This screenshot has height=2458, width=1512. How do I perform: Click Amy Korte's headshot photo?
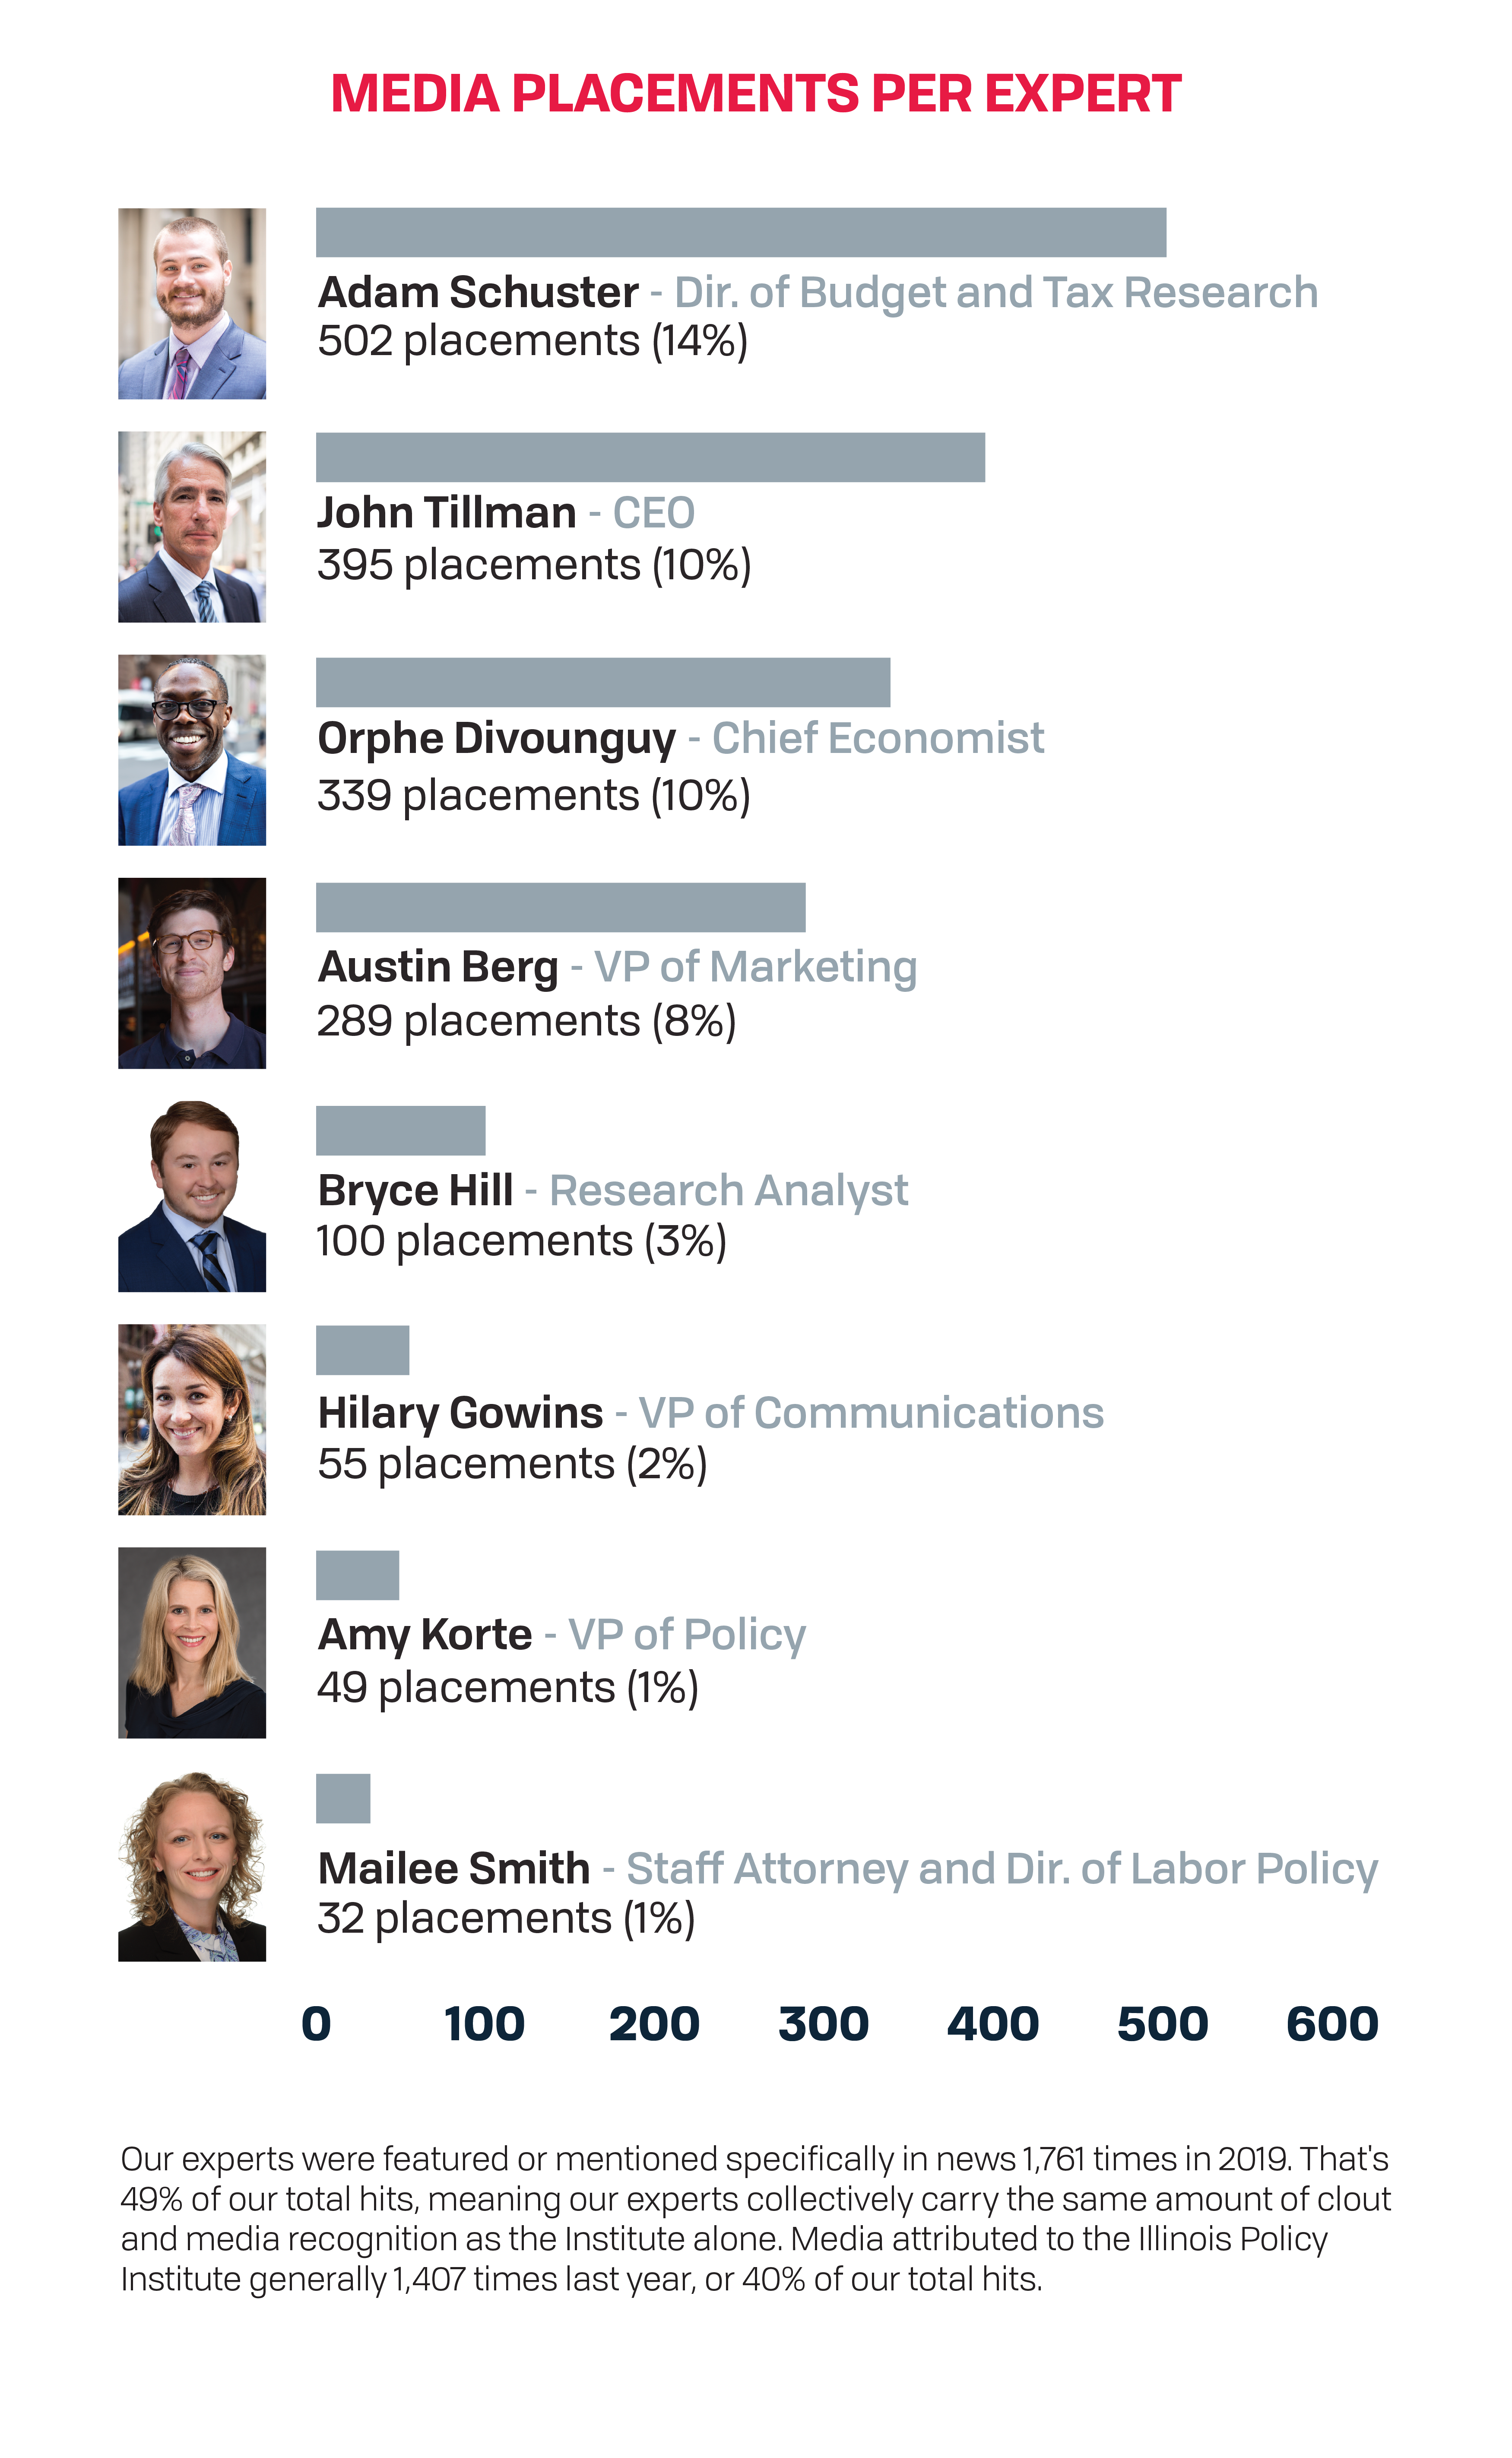pos(192,1642)
